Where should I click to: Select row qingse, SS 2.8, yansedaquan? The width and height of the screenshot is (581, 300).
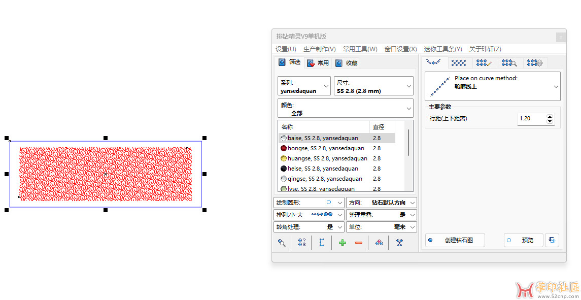[337, 179]
